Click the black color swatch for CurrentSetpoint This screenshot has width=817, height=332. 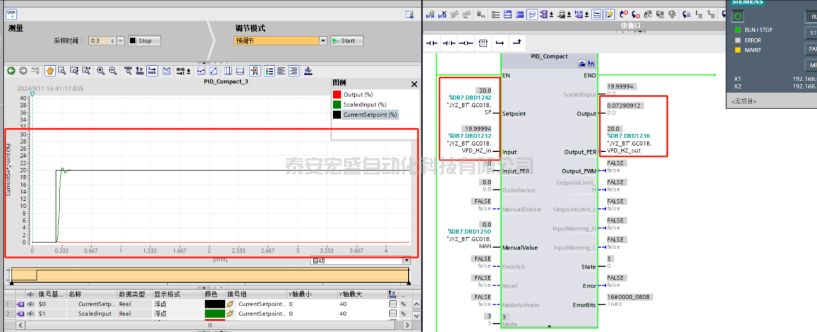click(215, 304)
